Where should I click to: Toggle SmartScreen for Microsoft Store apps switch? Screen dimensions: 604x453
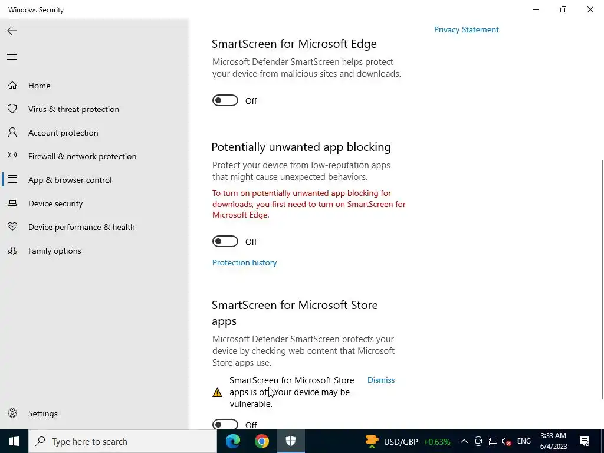pyautogui.click(x=225, y=425)
